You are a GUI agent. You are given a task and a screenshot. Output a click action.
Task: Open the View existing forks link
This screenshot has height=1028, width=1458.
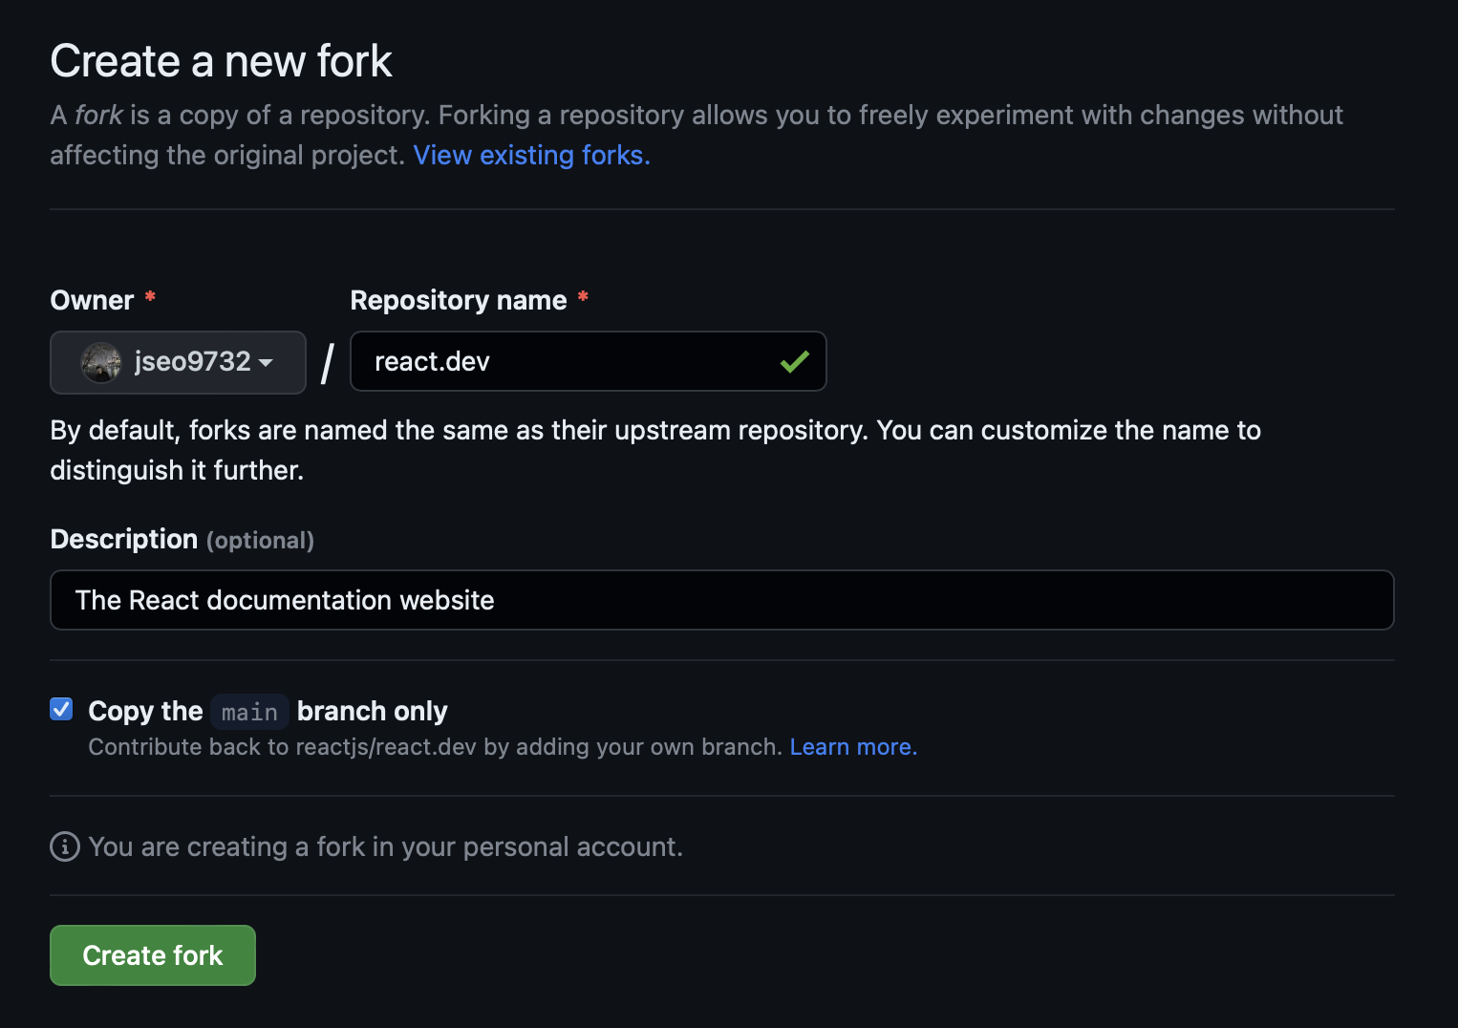pos(531,155)
